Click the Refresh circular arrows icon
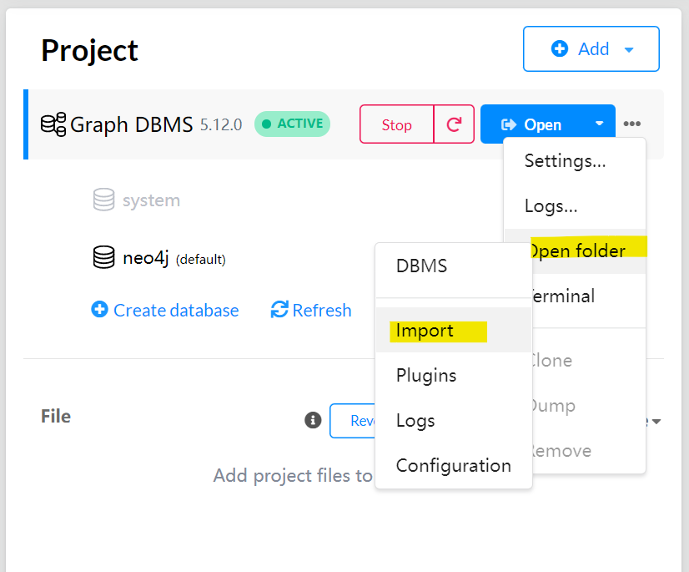This screenshot has width=689, height=572. tap(279, 309)
